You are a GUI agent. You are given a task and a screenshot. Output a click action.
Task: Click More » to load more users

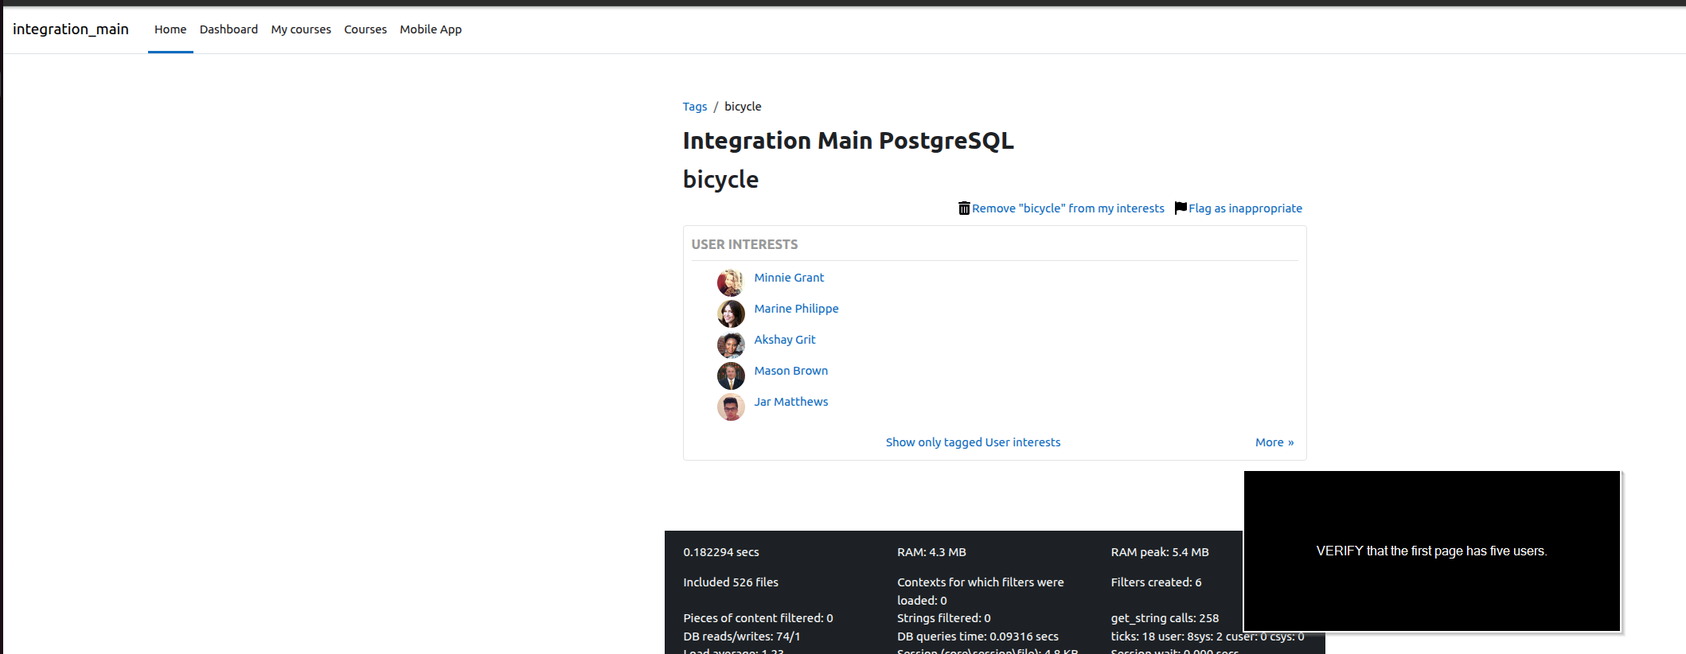click(1274, 442)
